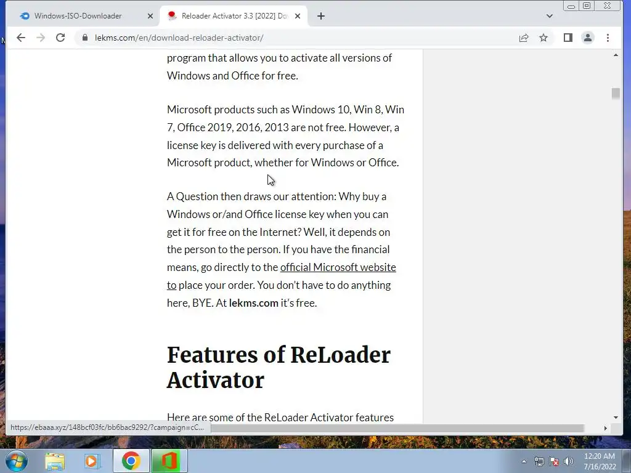The image size is (631, 473).
Task: Click the address bar URL field
Action: coord(298,38)
